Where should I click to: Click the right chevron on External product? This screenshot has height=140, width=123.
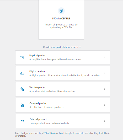(104, 121)
